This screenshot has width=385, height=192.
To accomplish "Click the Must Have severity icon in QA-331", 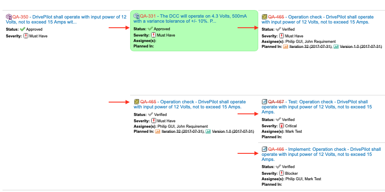I will pos(153,35).
